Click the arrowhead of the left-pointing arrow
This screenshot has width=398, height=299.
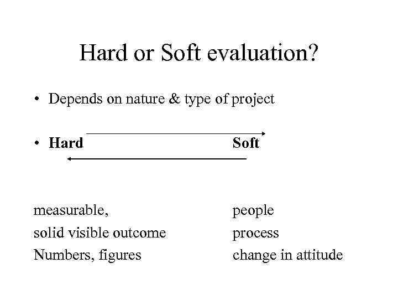(x=70, y=159)
